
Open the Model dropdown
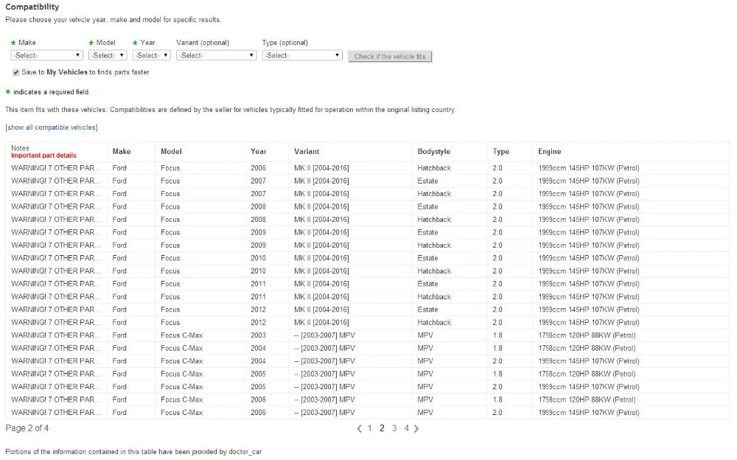108,55
